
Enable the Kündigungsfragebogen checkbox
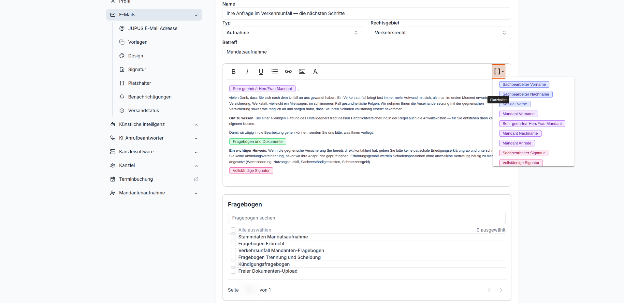tap(233, 264)
